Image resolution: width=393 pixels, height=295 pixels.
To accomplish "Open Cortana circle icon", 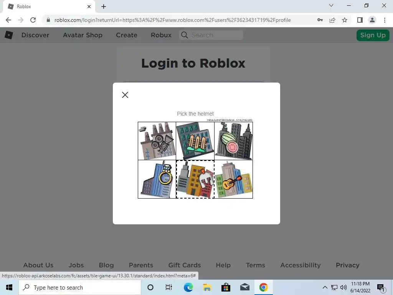I will 150,287.
